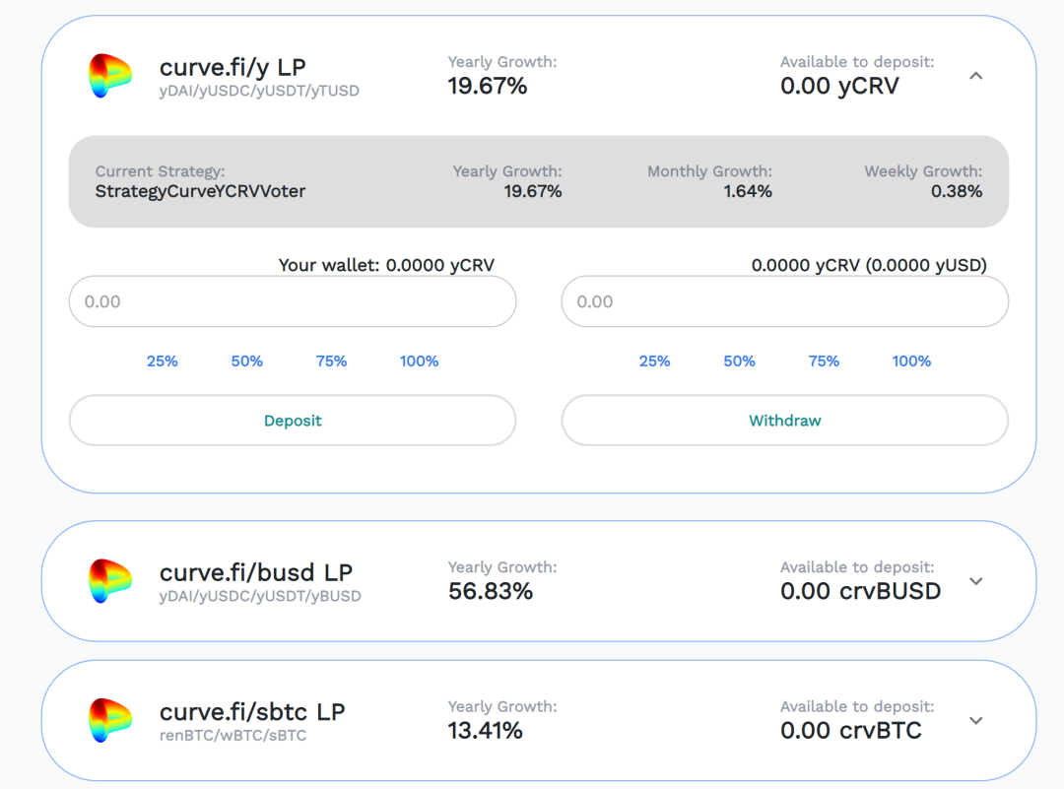Expand the curve.fi/sbtc LP vault card
Viewport: 1064px width, 789px height.
click(x=975, y=720)
